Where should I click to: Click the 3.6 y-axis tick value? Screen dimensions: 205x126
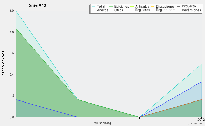12,53
